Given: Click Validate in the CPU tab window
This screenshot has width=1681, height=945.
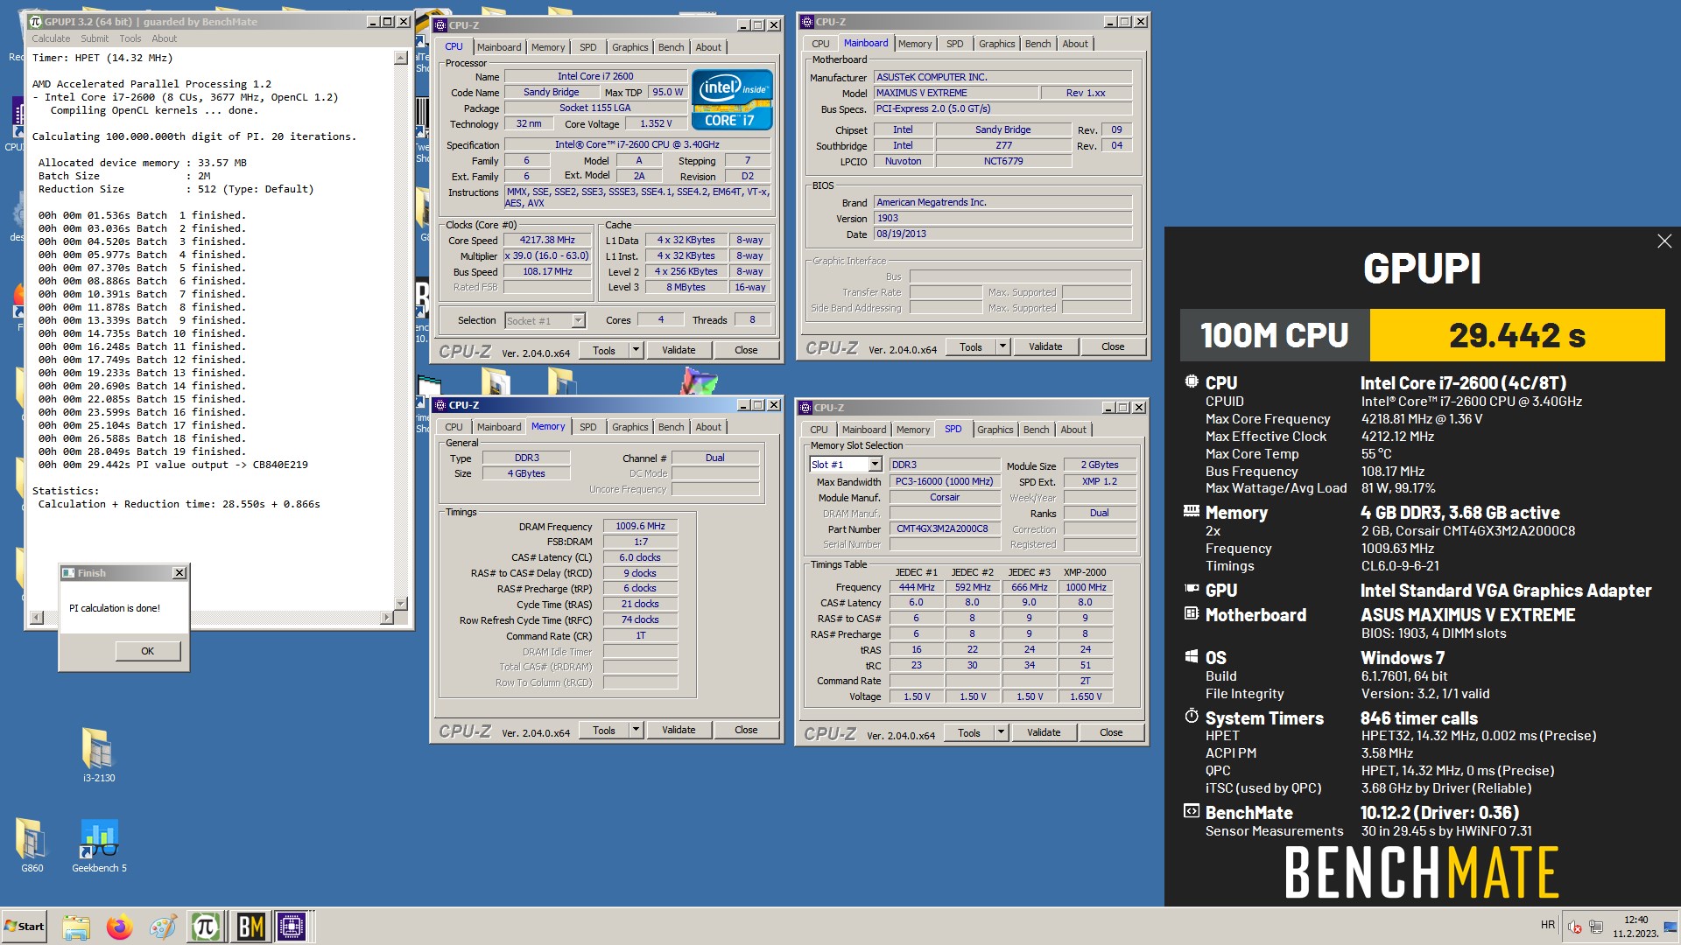Looking at the screenshot, I should point(679,350).
